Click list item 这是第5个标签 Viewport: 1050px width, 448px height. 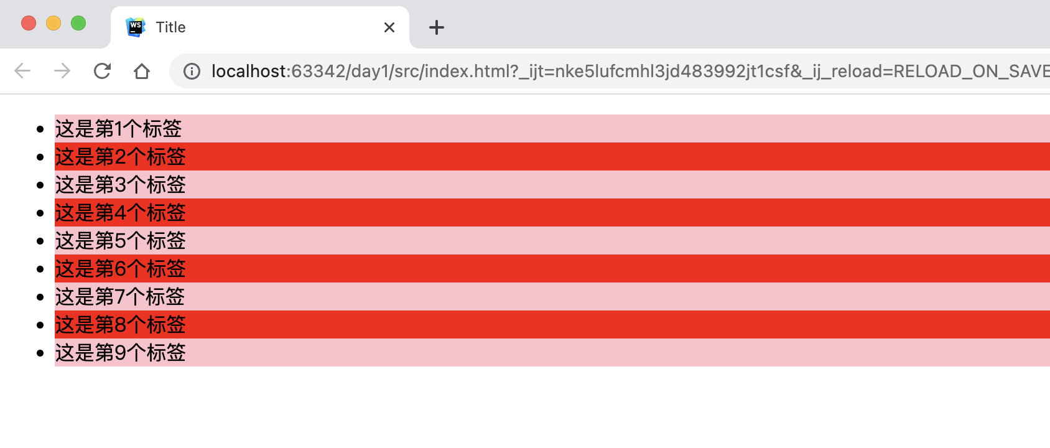(121, 241)
